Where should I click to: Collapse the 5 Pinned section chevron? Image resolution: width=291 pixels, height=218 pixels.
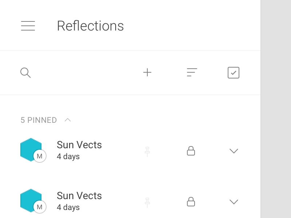tap(68, 120)
